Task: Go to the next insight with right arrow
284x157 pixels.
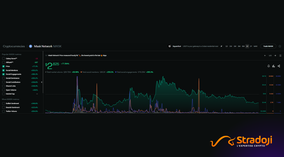Action: click(x=275, y=55)
